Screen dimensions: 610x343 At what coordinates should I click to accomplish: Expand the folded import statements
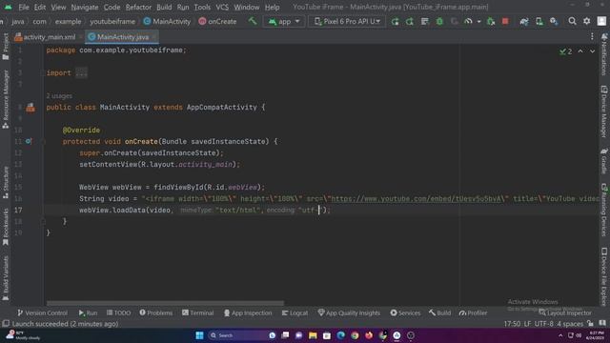point(81,72)
